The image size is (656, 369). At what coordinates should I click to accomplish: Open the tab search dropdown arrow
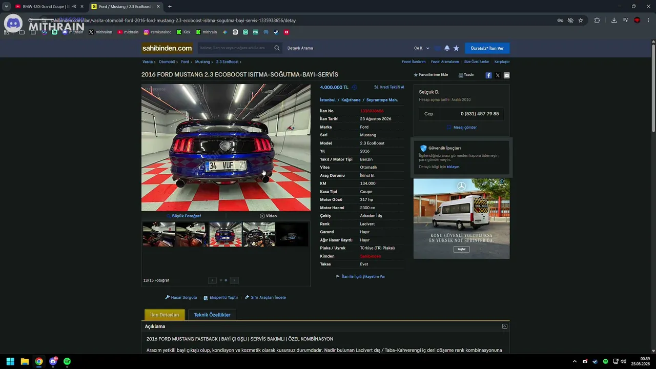point(6,7)
